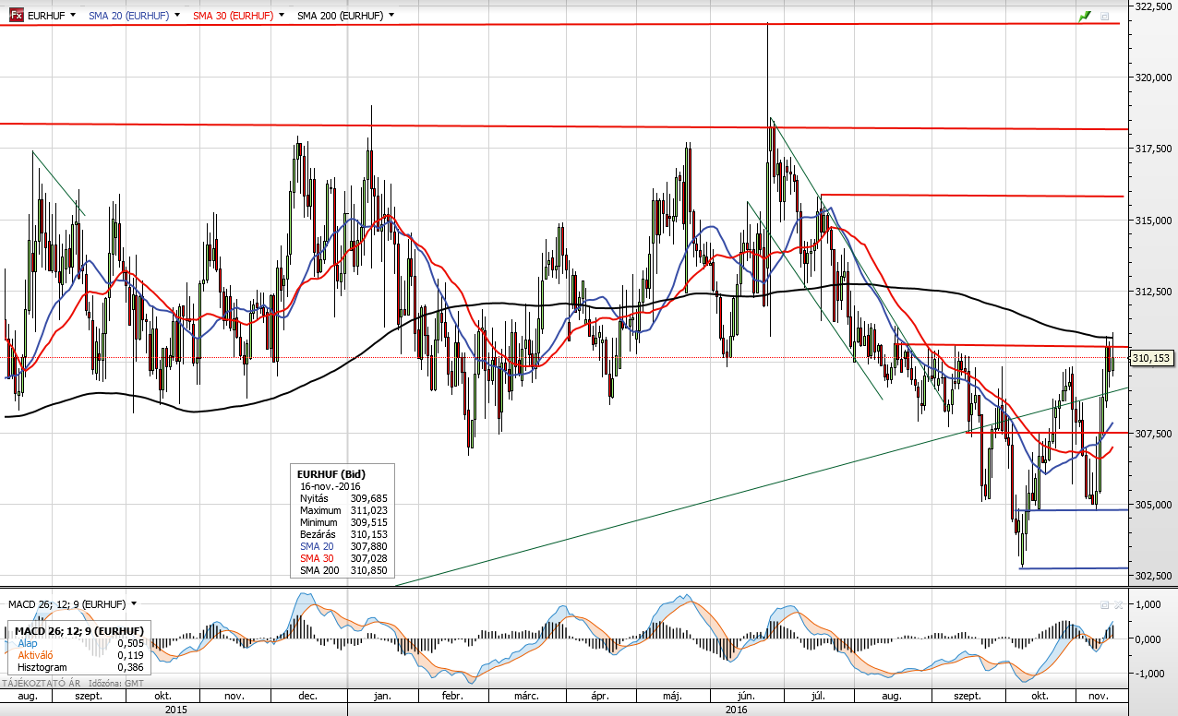Maximize the main price chart panel
Viewport: 1178px width, 716px height.
pyautogui.click(x=1104, y=16)
